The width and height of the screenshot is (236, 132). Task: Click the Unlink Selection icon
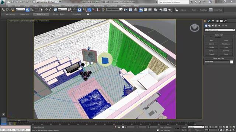click(8, 10)
